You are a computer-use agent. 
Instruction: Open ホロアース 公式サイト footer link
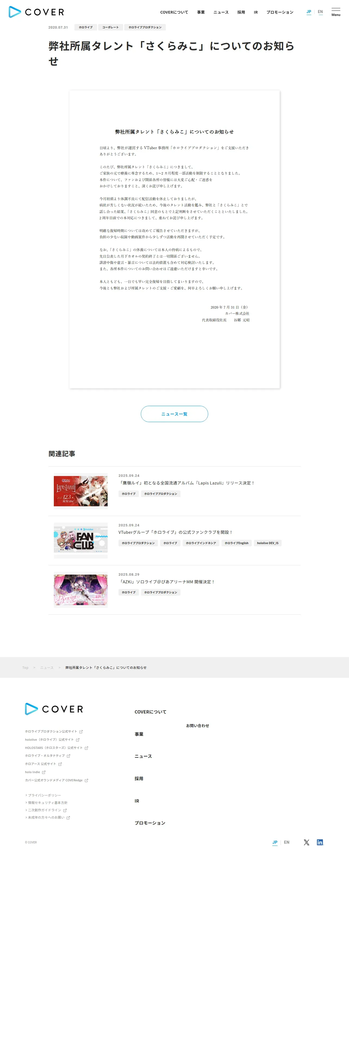tap(43, 764)
